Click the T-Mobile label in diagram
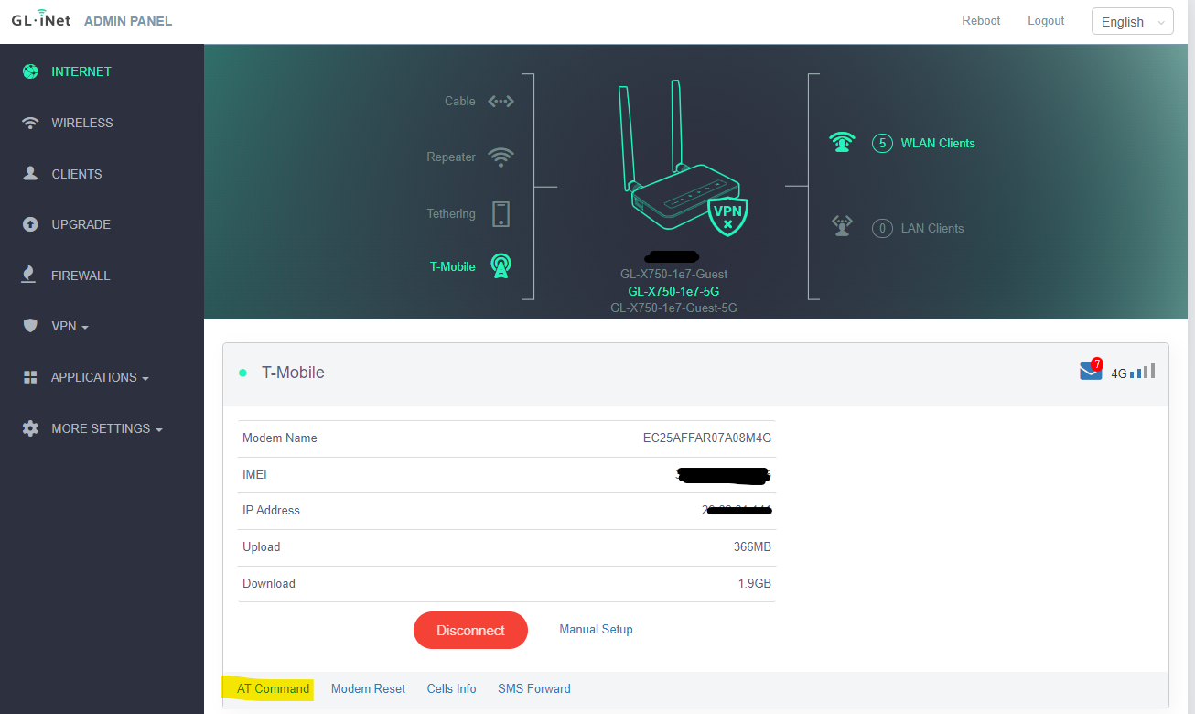 tap(453, 266)
